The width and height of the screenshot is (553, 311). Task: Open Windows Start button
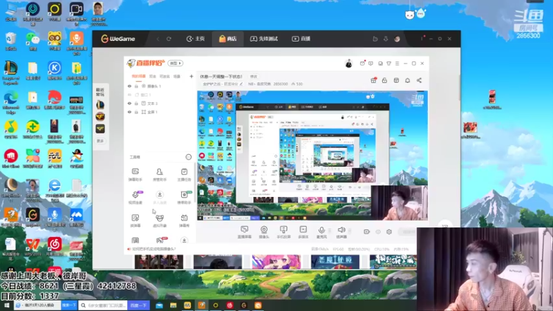click(6, 305)
